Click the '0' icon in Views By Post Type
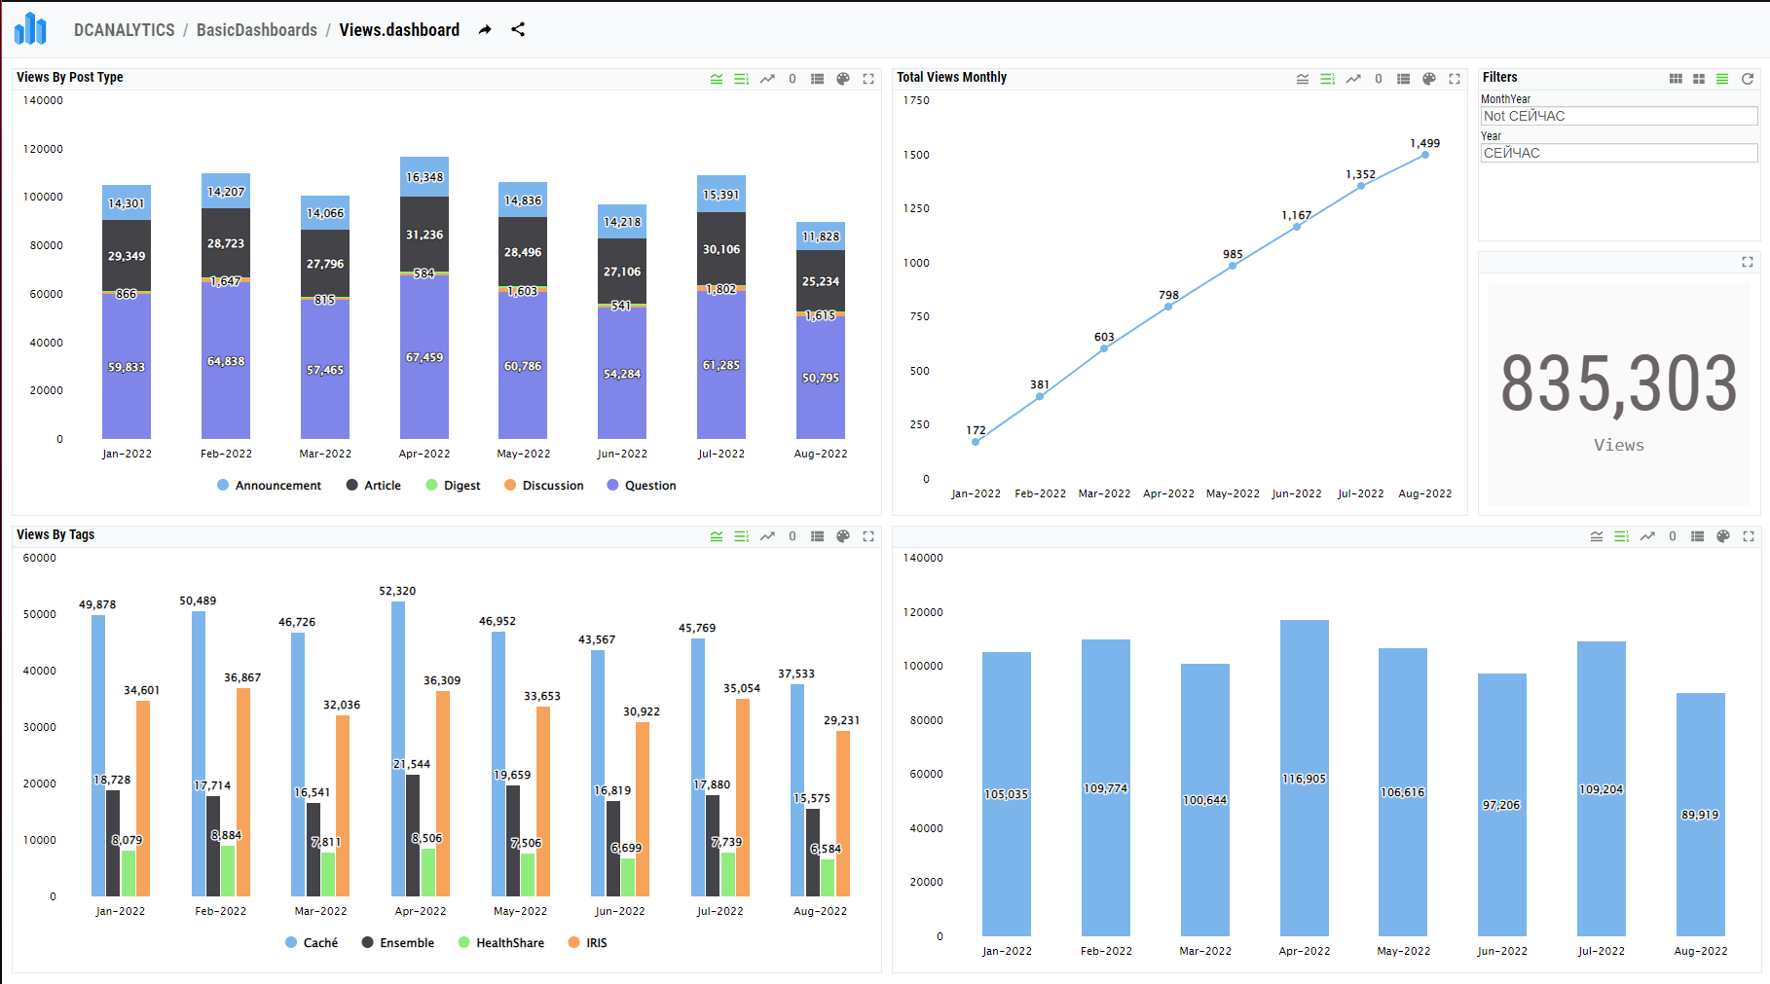Image resolution: width=1770 pixels, height=984 pixels. click(x=793, y=79)
